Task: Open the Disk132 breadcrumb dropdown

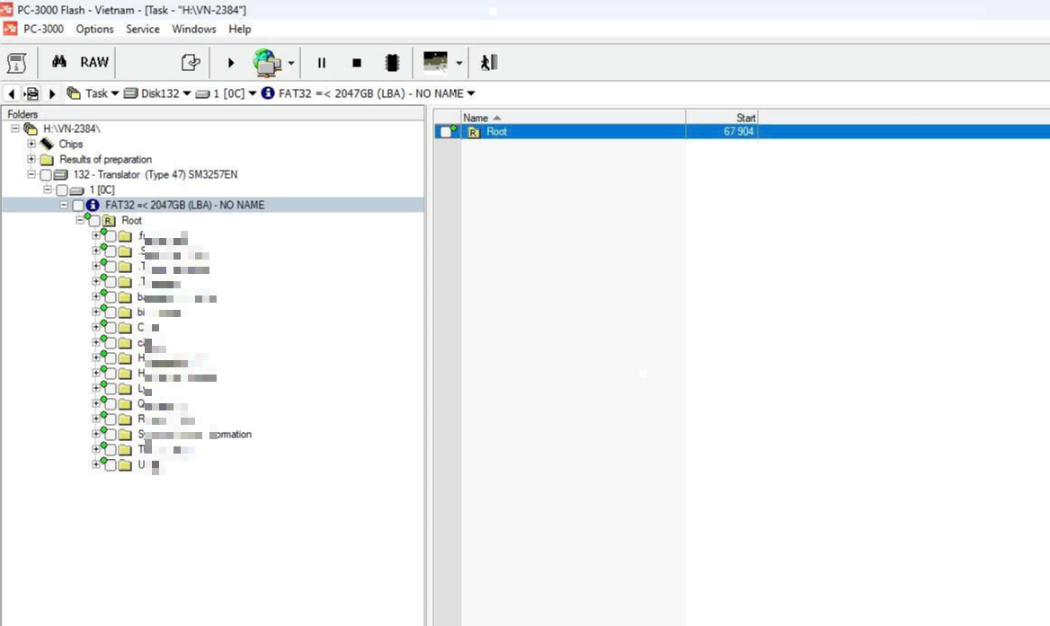Action: pos(187,93)
